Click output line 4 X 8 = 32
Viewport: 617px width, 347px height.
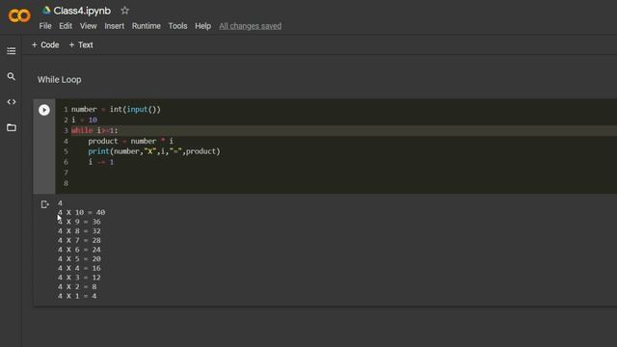(x=79, y=231)
